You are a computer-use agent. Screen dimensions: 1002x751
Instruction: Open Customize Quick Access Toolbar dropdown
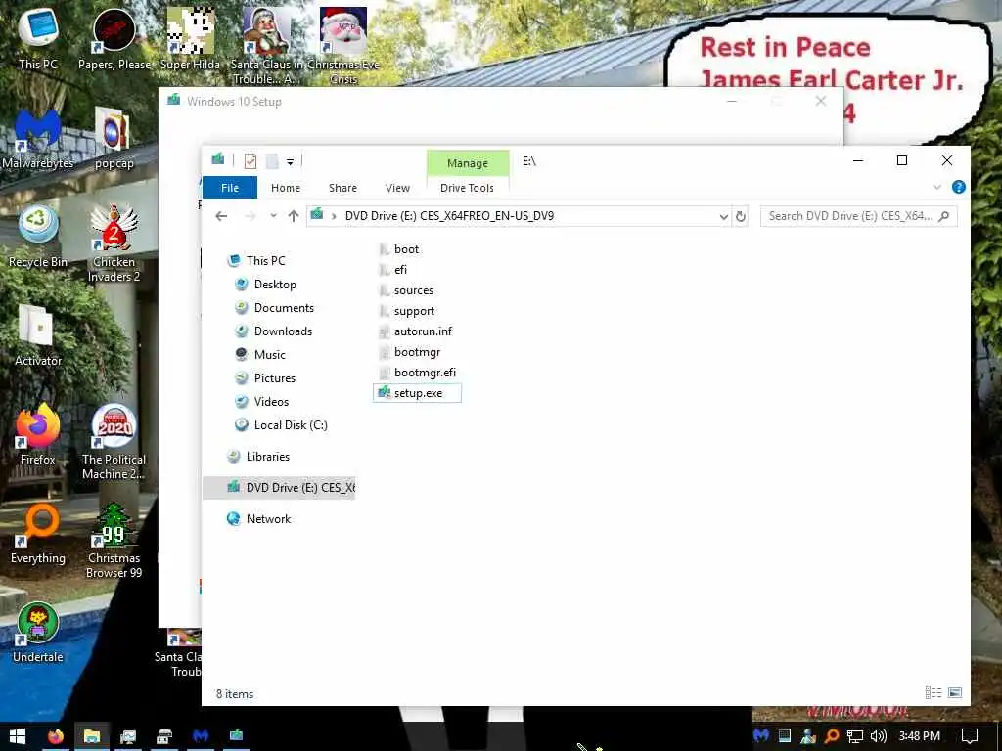click(290, 161)
